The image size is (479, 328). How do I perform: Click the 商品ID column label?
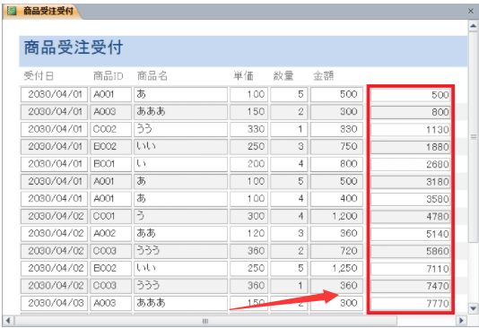tap(109, 75)
